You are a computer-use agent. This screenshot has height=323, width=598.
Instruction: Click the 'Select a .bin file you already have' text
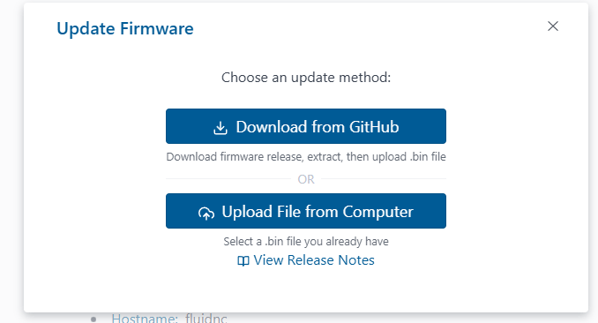[x=306, y=242]
